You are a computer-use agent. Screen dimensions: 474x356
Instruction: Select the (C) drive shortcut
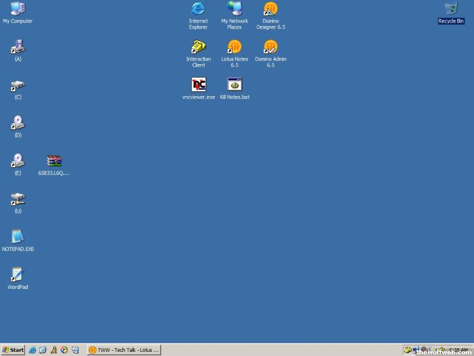[18, 87]
